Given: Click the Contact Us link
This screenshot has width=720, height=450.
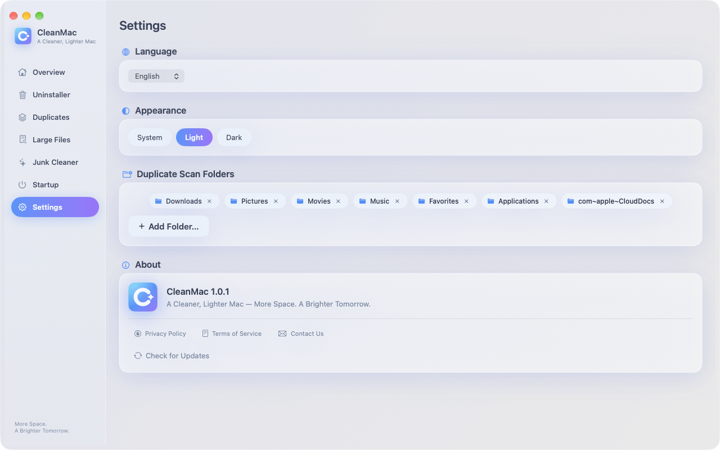Looking at the screenshot, I should click(x=301, y=334).
